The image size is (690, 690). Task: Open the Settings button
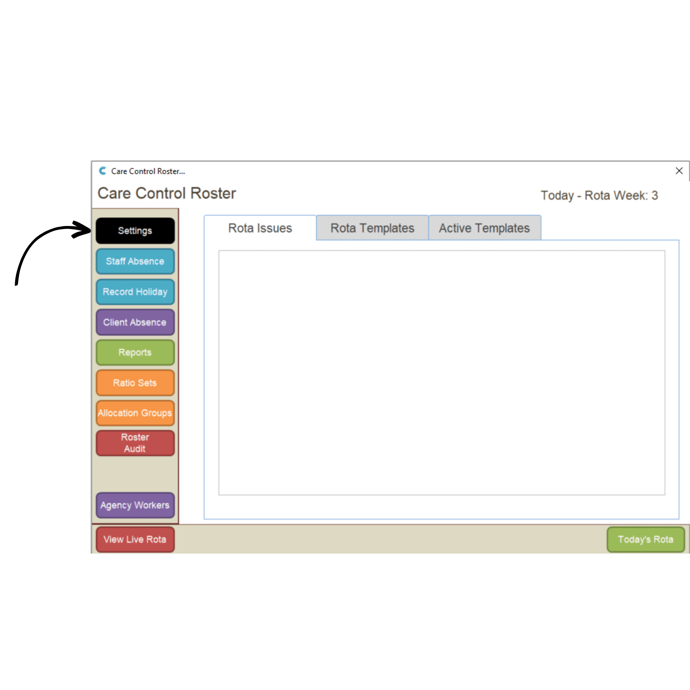point(135,231)
